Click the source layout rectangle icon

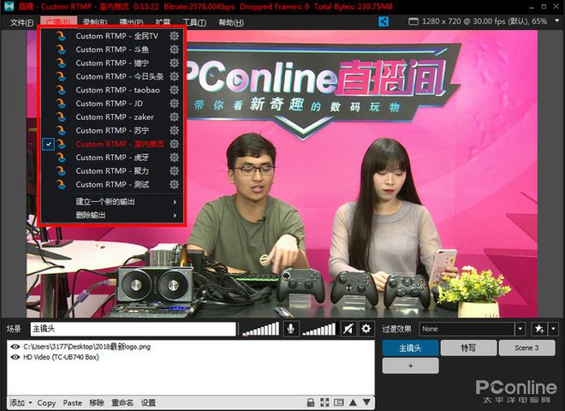[339, 402]
